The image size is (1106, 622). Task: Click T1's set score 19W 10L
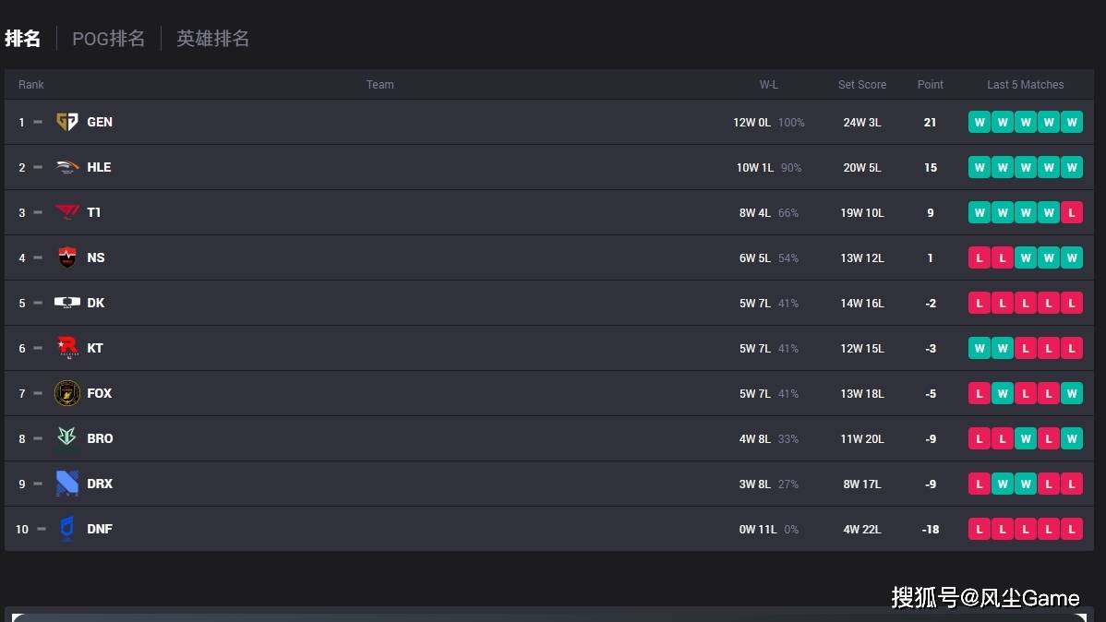click(x=862, y=212)
